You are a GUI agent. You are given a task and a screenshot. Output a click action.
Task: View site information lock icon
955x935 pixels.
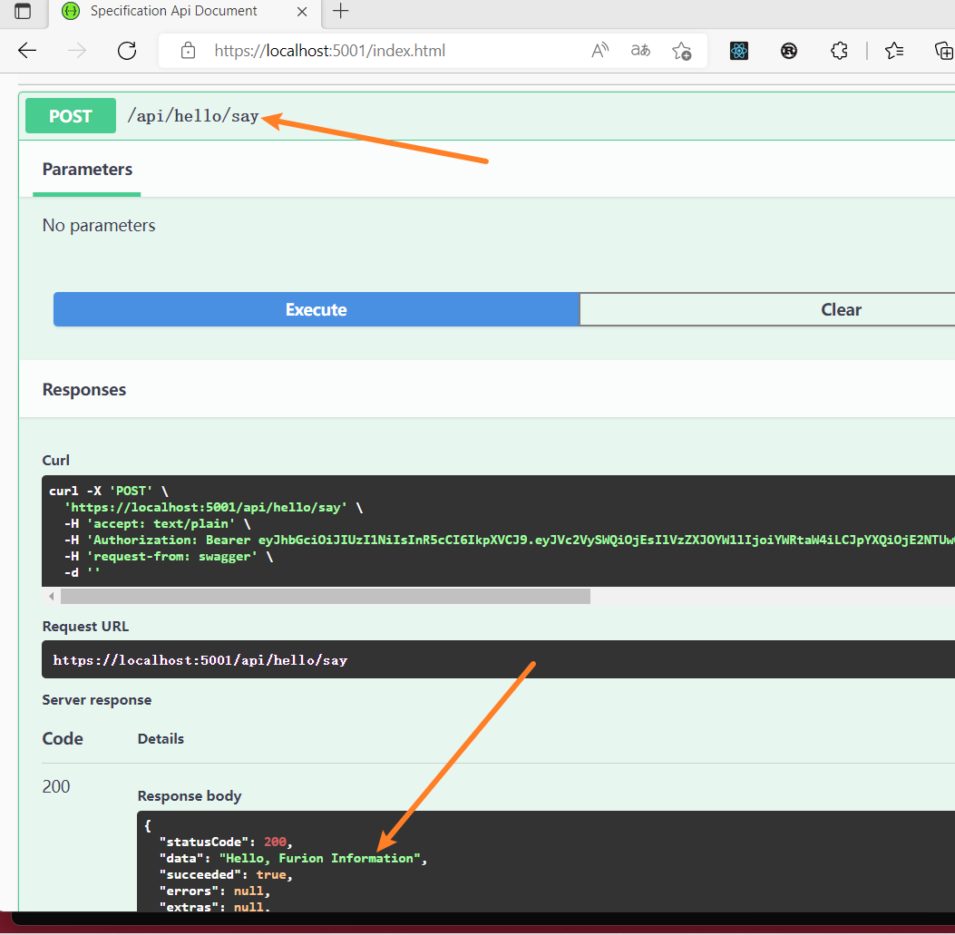pyautogui.click(x=188, y=51)
